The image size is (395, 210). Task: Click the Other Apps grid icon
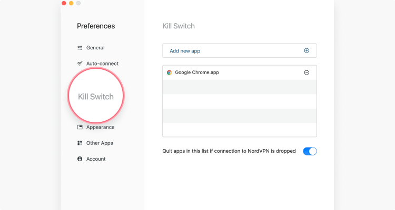pos(80,143)
